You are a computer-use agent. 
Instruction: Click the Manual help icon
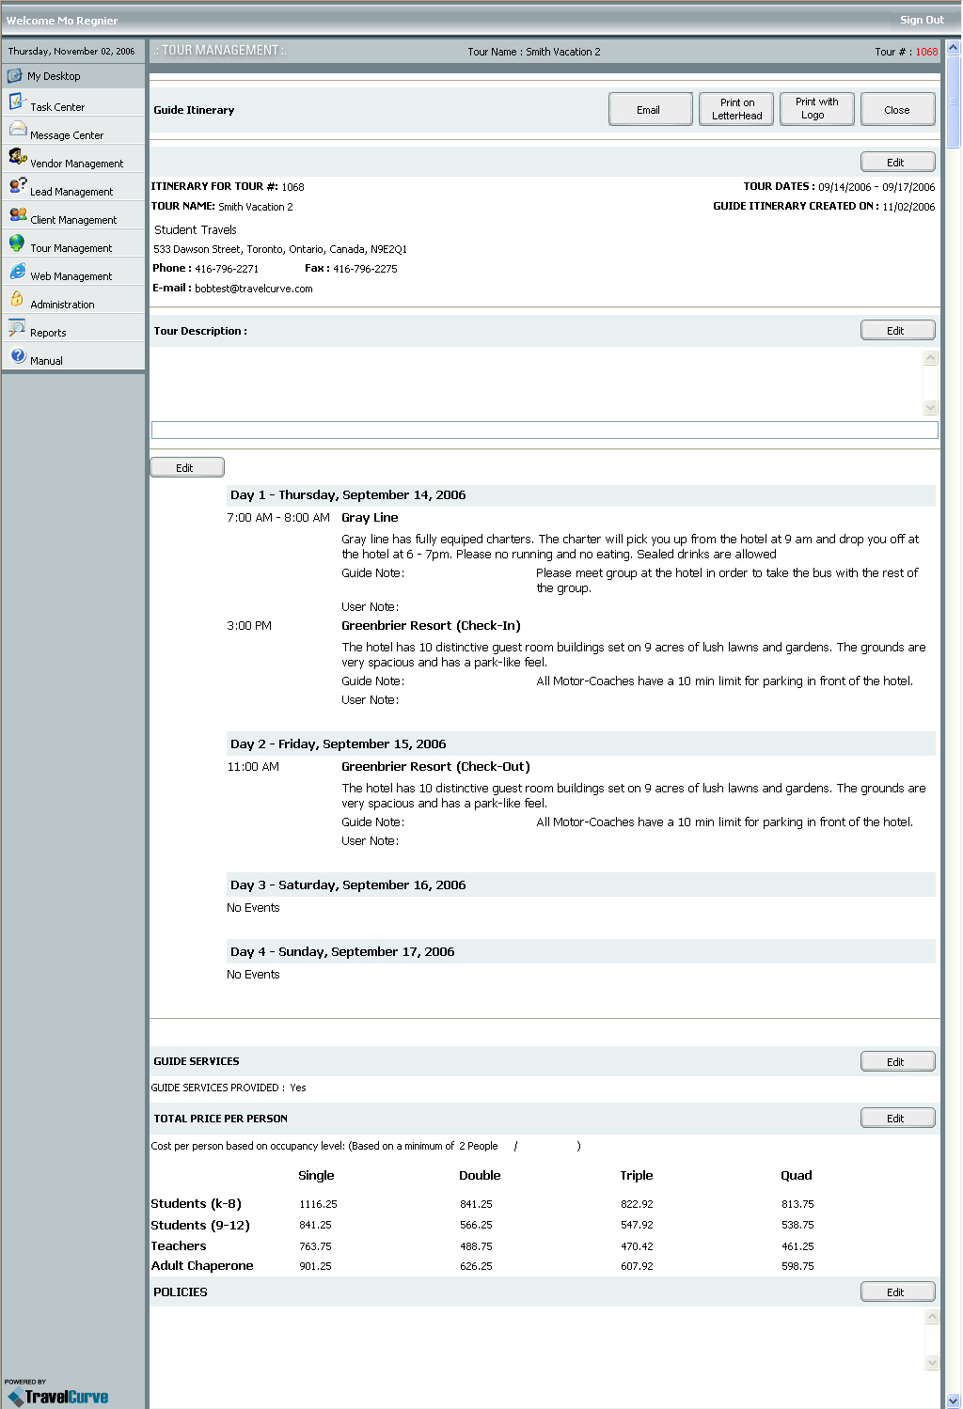pyautogui.click(x=18, y=355)
